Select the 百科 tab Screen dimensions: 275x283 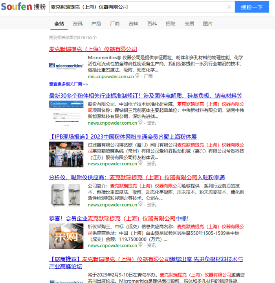[152, 24]
